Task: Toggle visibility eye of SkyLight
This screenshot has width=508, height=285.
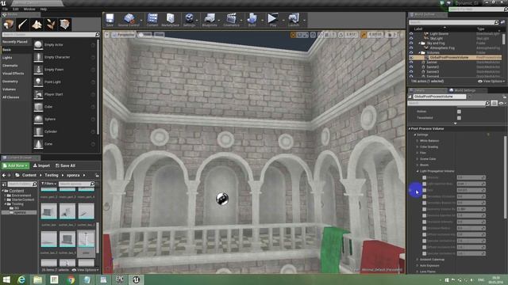Action: coord(411,39)
